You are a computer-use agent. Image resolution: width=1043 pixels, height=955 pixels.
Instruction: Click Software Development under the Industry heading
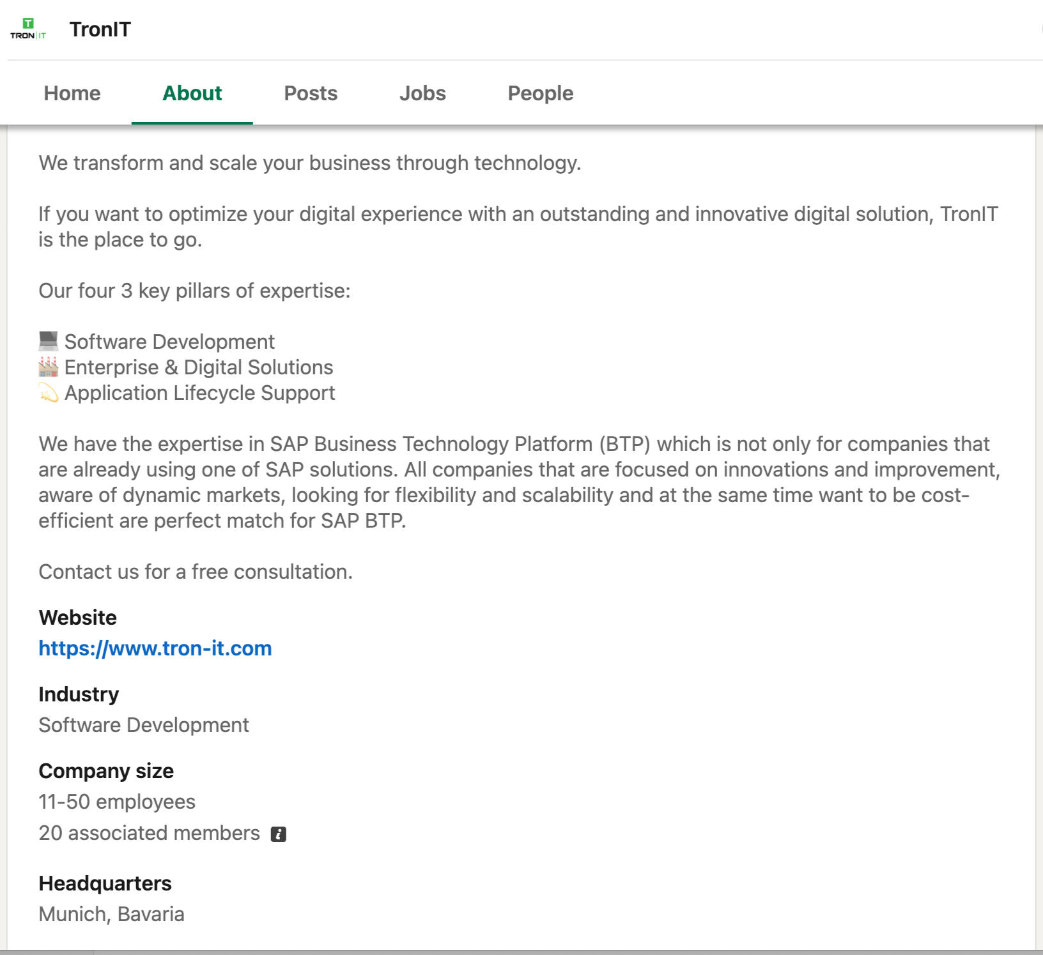(x=144, y=725)
